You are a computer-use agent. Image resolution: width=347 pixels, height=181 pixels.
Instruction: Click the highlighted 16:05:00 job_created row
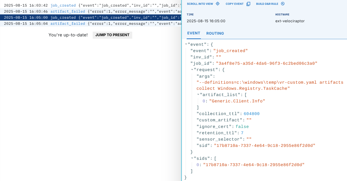[x=90, y=17]
